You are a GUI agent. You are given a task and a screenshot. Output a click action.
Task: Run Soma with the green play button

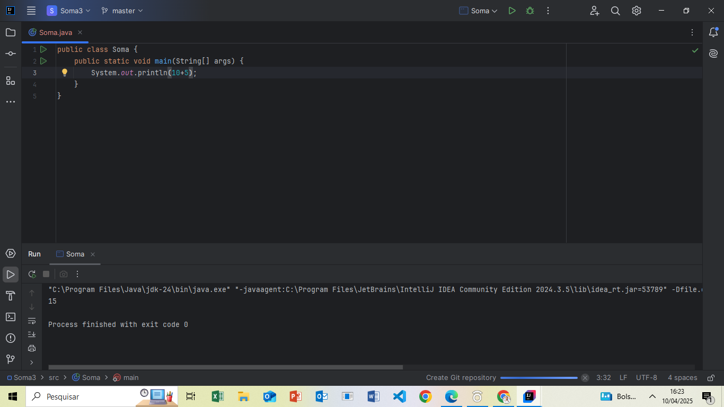[x=512, y=11]
